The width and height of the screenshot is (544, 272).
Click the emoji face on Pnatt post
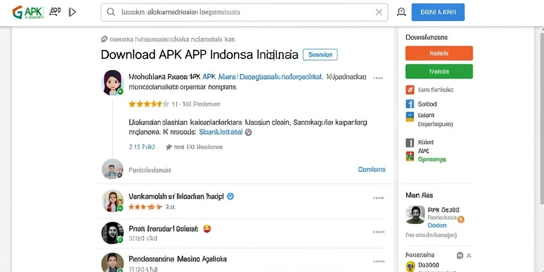pyautogui.click(x=207, y=228)
